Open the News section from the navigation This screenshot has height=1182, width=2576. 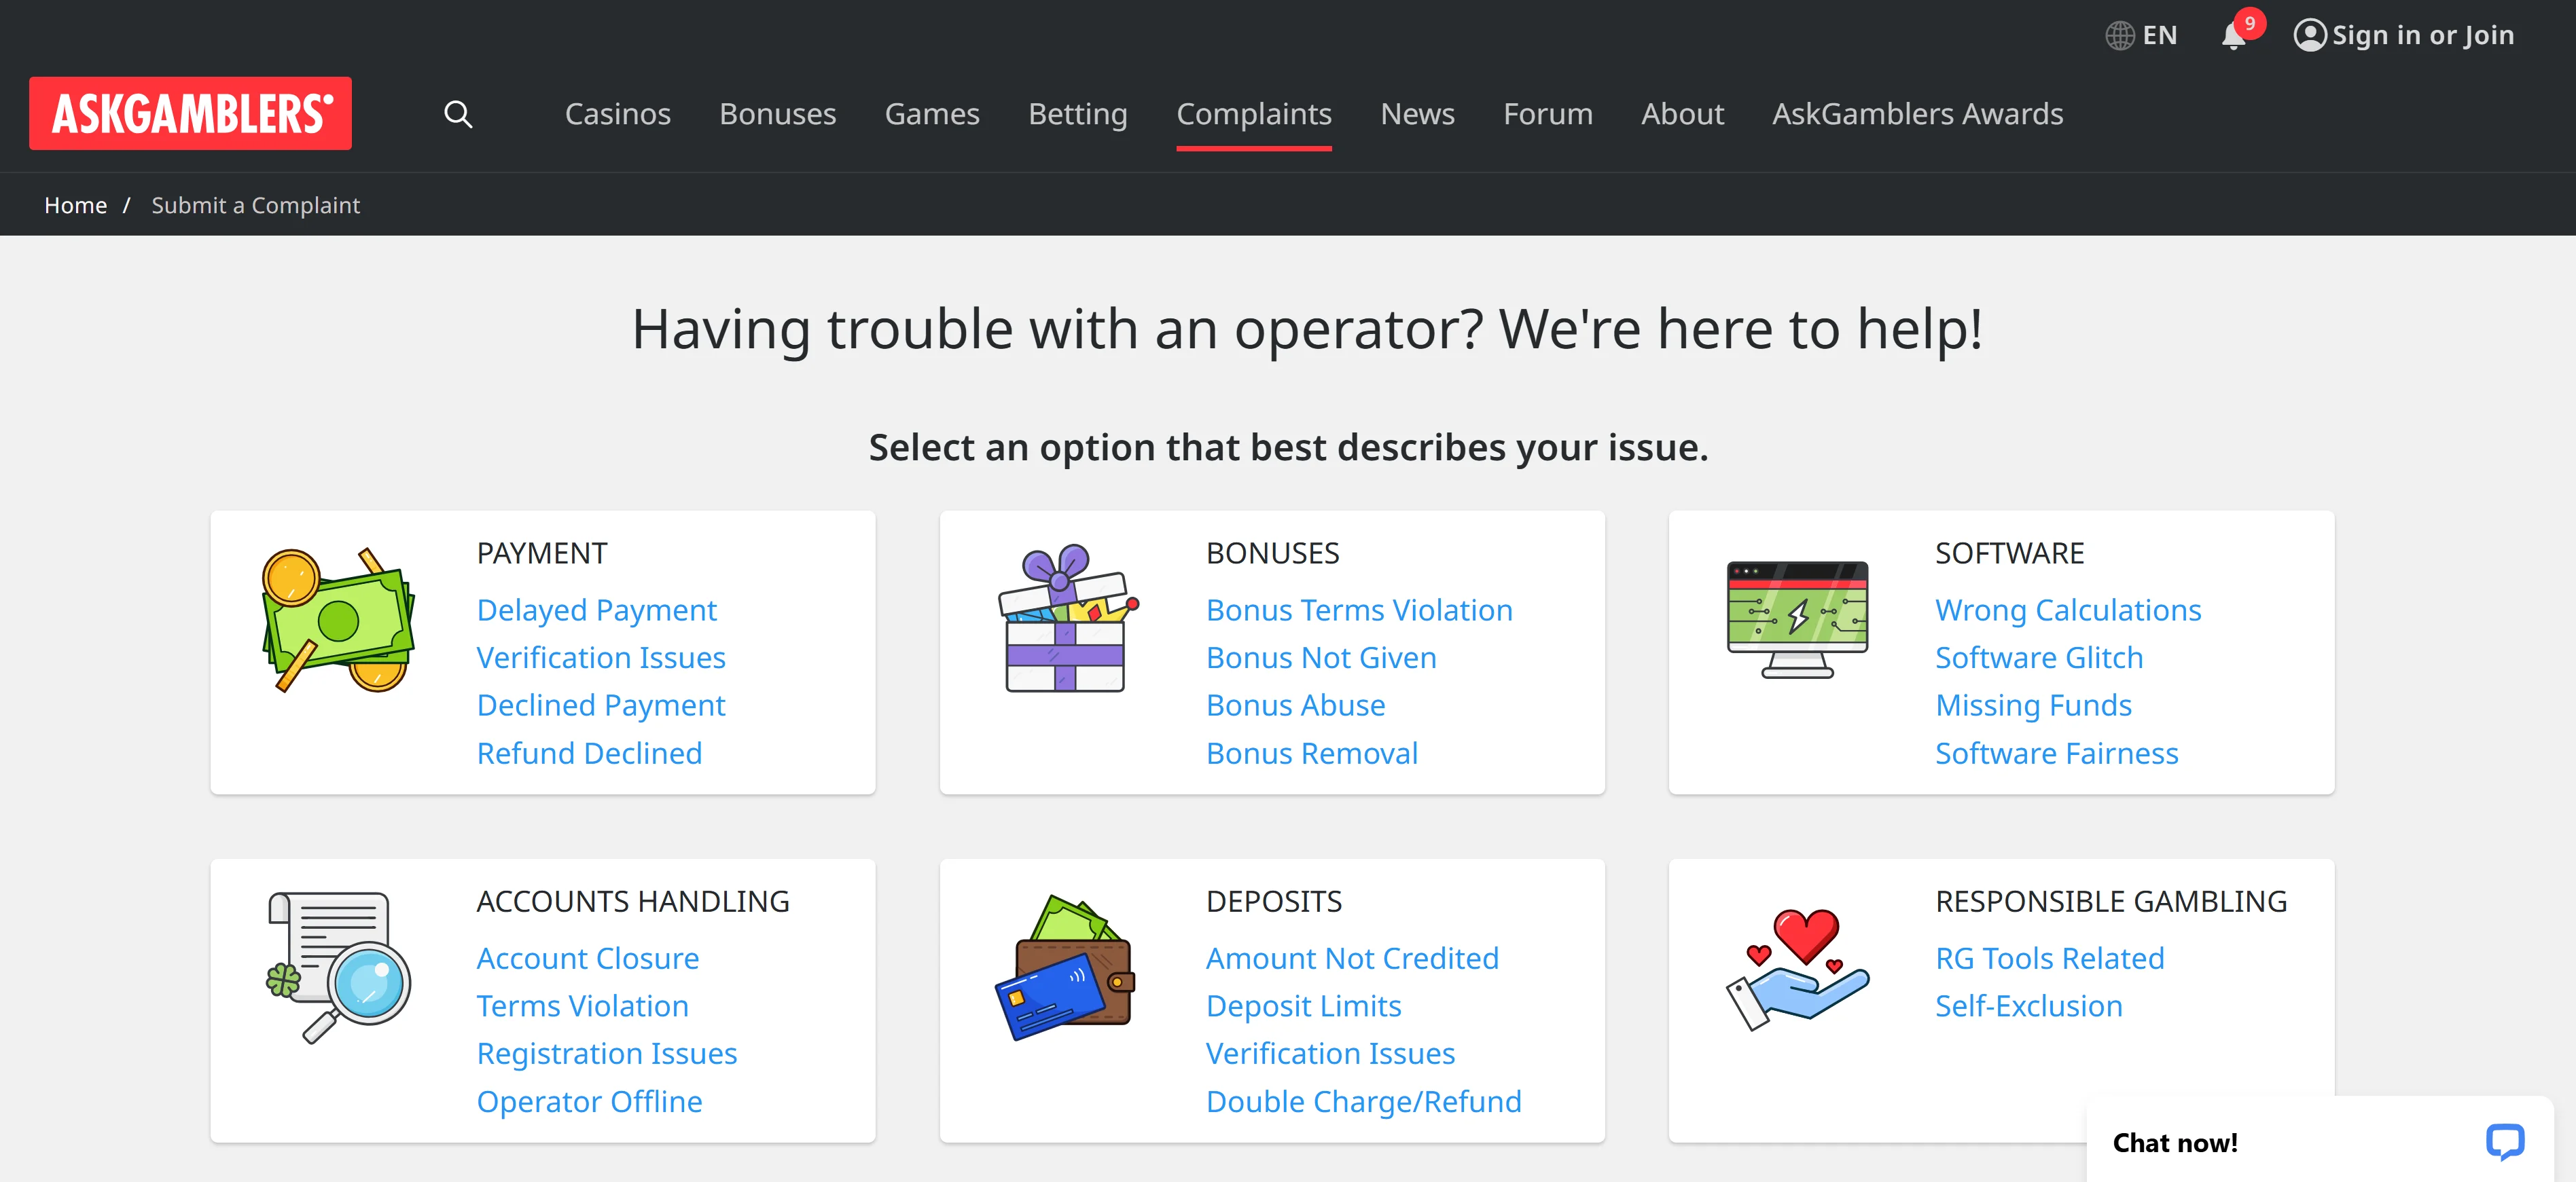(x=1417, y=114)
